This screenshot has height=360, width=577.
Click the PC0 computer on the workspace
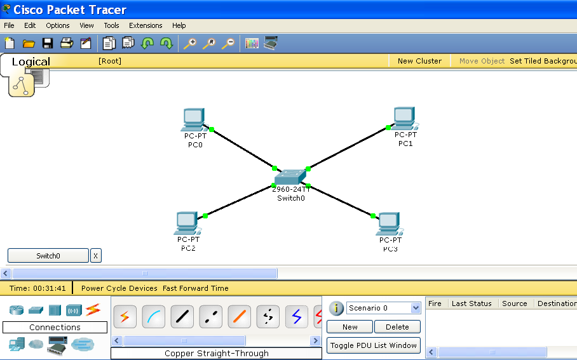point(194,120)
